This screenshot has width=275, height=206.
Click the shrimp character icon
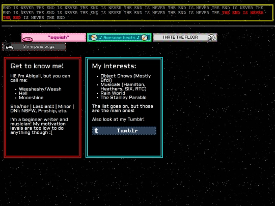(x=8, y=47)
